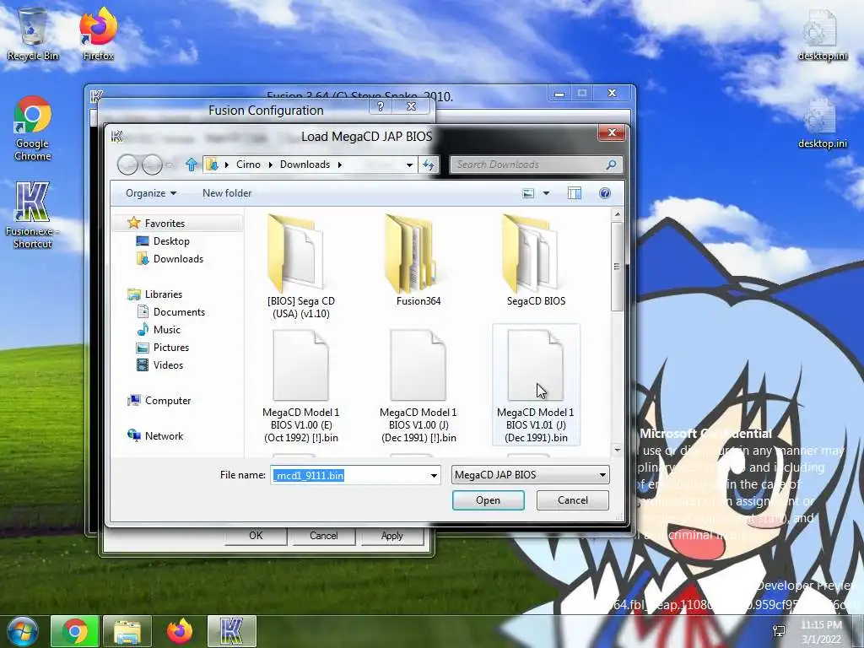Click Cirno in the address breadcrumb
The width and height of the screenshot is (864, 648).
coord(248,165)
